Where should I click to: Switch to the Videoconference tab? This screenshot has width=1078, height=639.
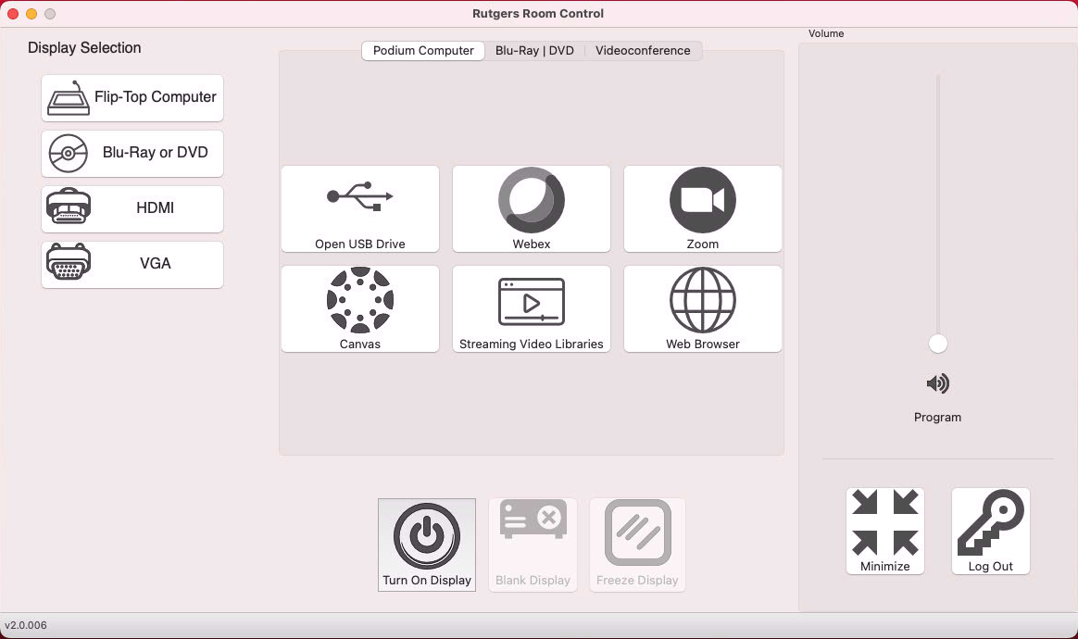click(643, 51)
